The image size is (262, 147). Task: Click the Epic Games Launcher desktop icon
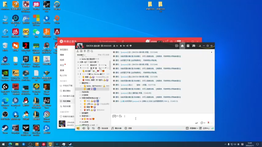[x=26, y=61]
